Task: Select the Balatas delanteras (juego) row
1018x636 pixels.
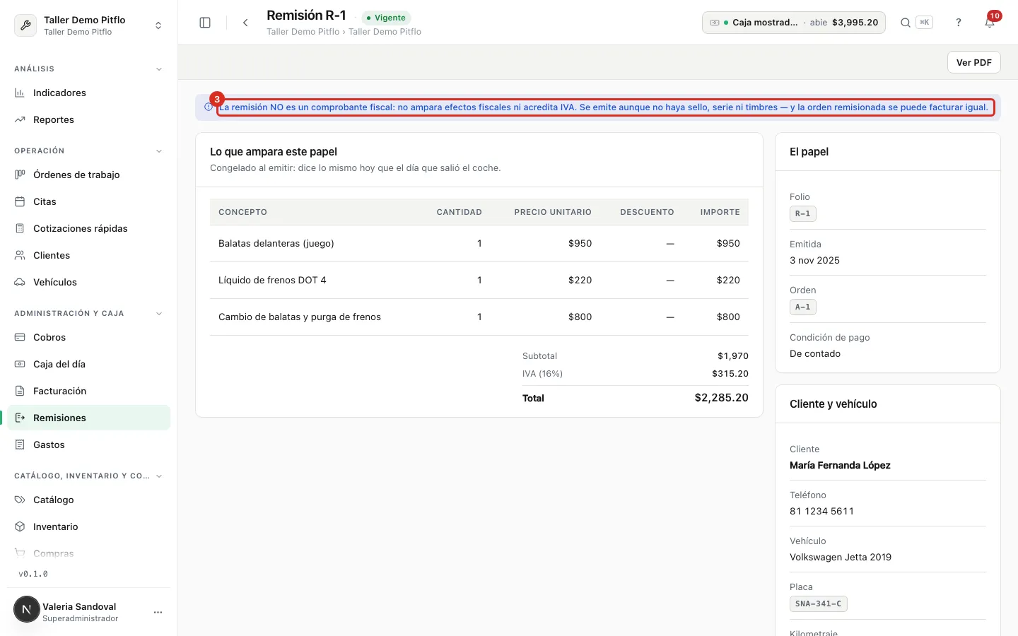Action: pos(479,243)
